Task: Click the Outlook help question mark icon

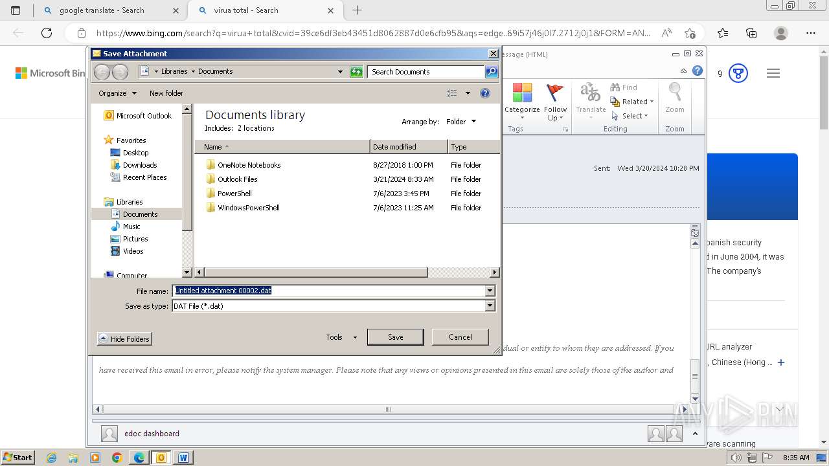Action: point(698,71)
